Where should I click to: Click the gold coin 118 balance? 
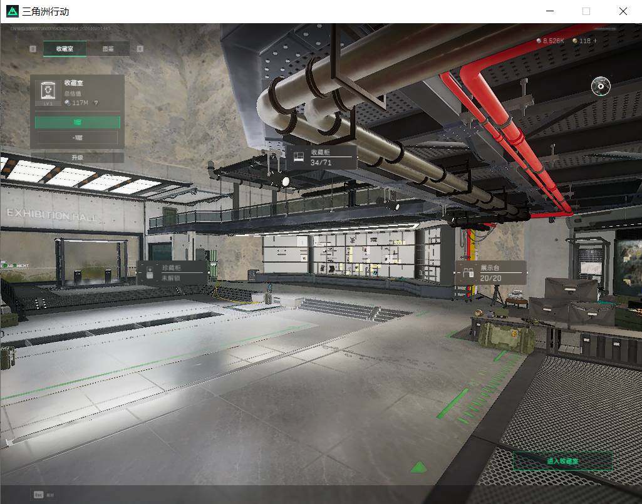coord(581,41)
